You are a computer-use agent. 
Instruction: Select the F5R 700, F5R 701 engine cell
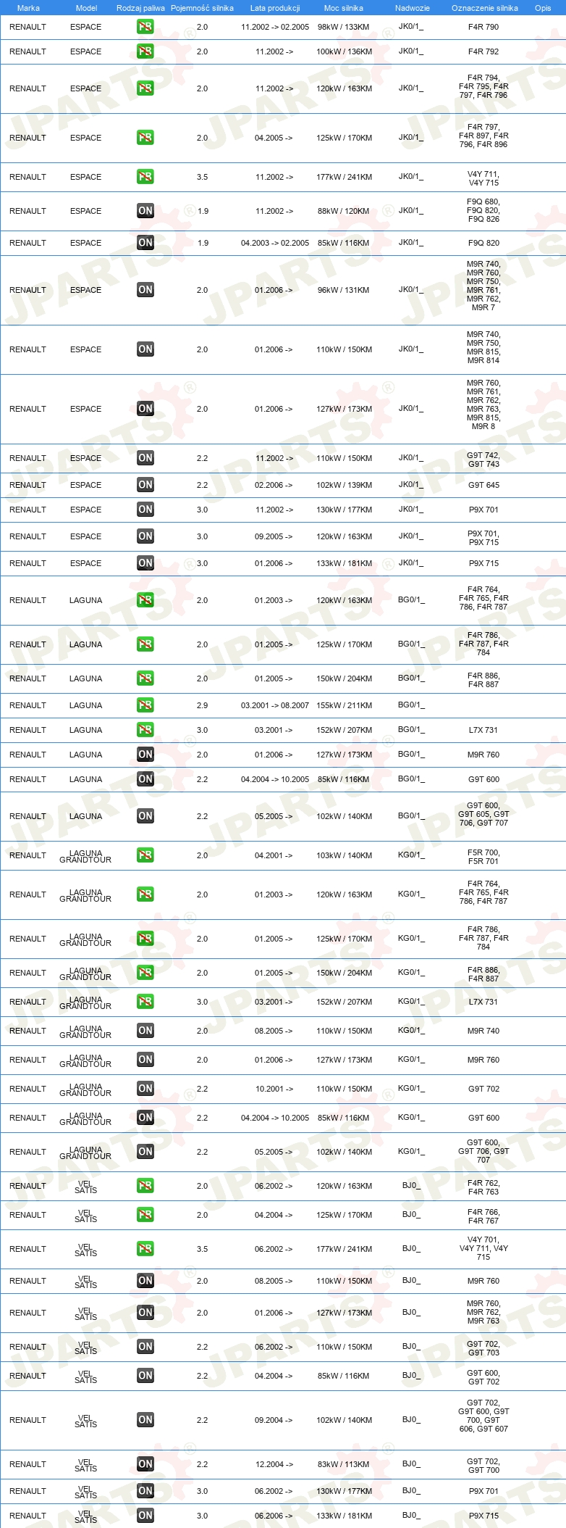[483, 857]
